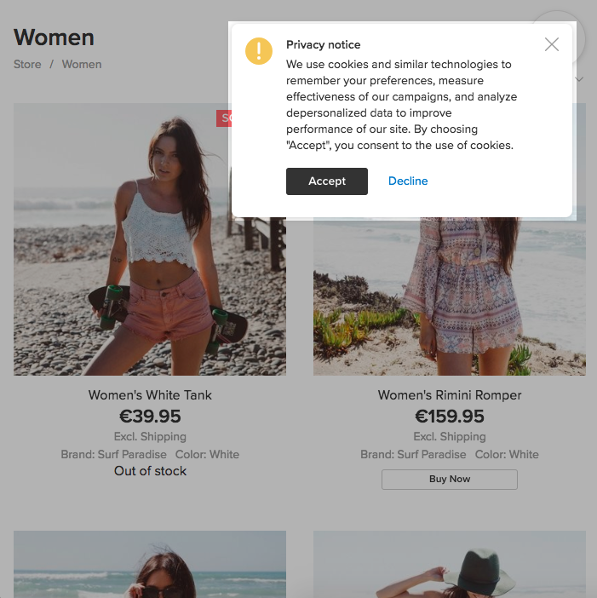Screen dimensions: 597x598
Task: Decline the use of cookies
Action: coord(408,181)
